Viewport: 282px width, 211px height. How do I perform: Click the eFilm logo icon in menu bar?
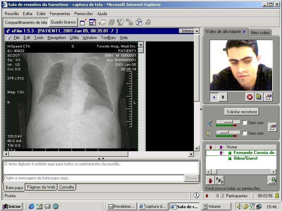pos(9,38)
